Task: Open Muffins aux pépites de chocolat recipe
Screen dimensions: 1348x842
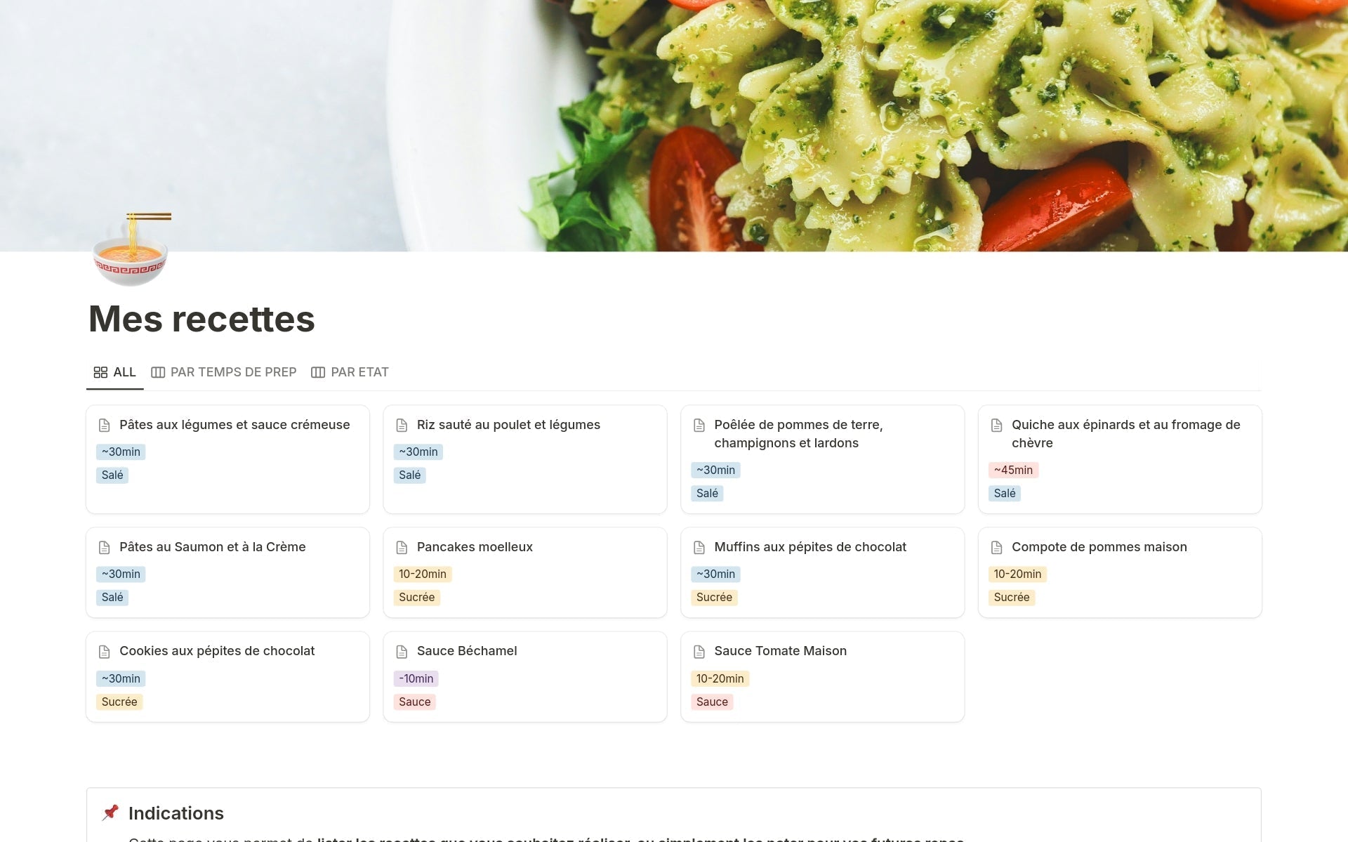Action: tap(810, 547)
